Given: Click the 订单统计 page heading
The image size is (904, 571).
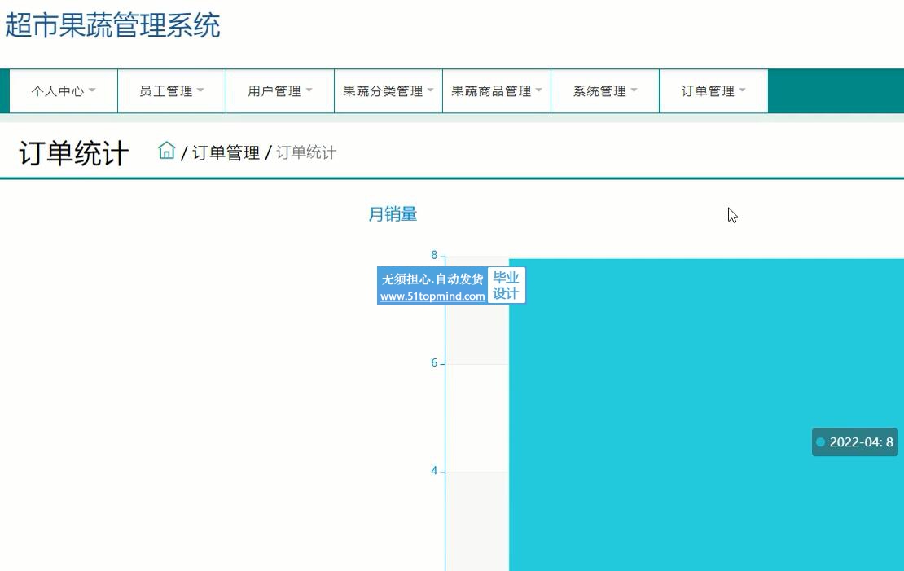Looking at the screenshot, I should (x=74, y=153).
